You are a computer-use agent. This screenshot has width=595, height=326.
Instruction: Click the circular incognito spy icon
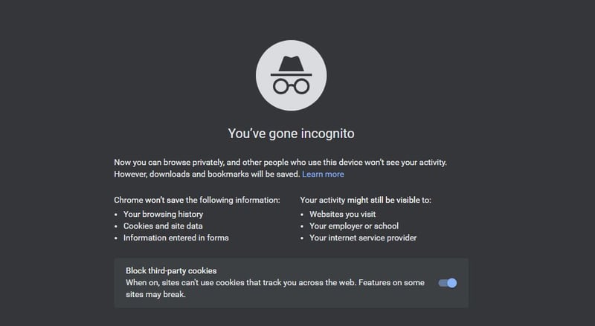[291, 76]
